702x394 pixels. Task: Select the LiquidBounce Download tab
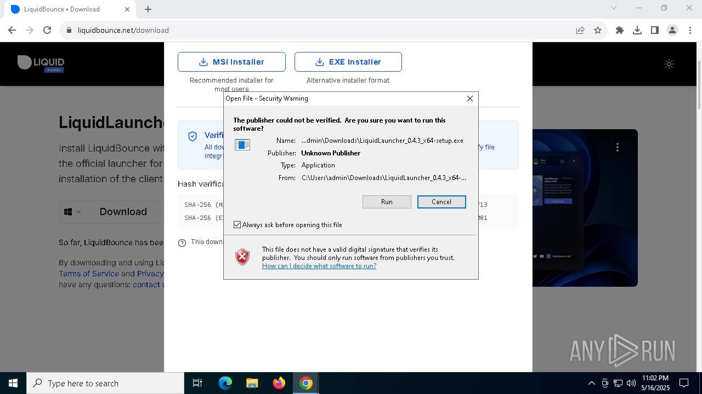click(70, 9)
